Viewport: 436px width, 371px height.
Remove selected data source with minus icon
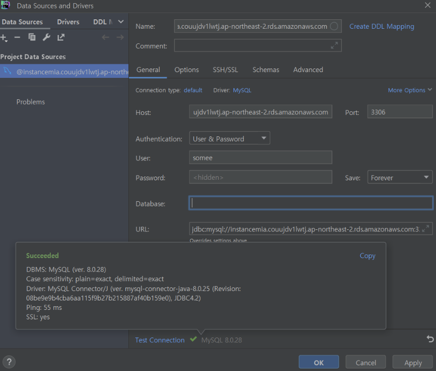[17, 37]
